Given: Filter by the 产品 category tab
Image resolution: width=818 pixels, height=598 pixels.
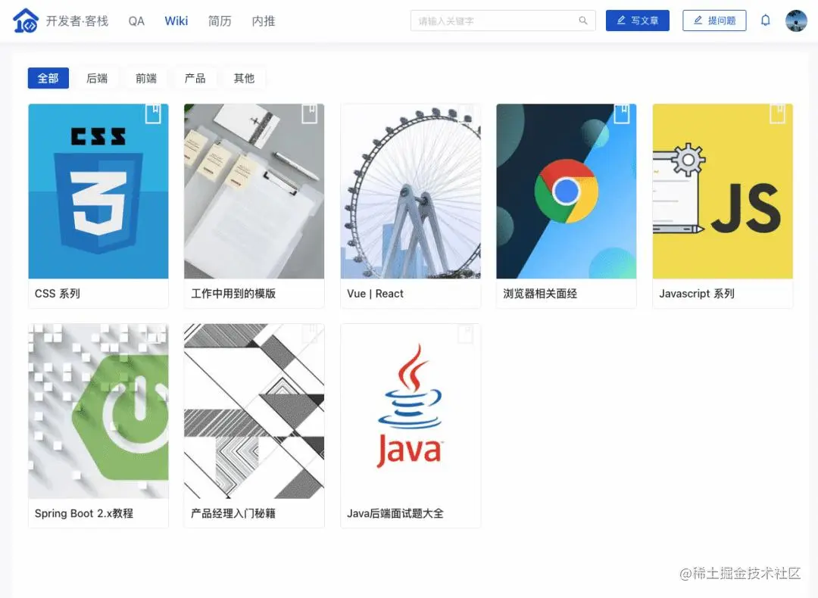Looking at the screenshot, I should pos(195,78).
